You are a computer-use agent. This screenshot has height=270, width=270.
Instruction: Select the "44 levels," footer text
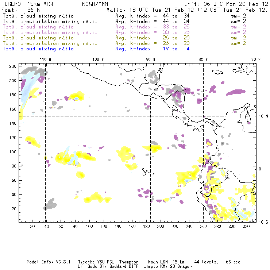point(206,262)
